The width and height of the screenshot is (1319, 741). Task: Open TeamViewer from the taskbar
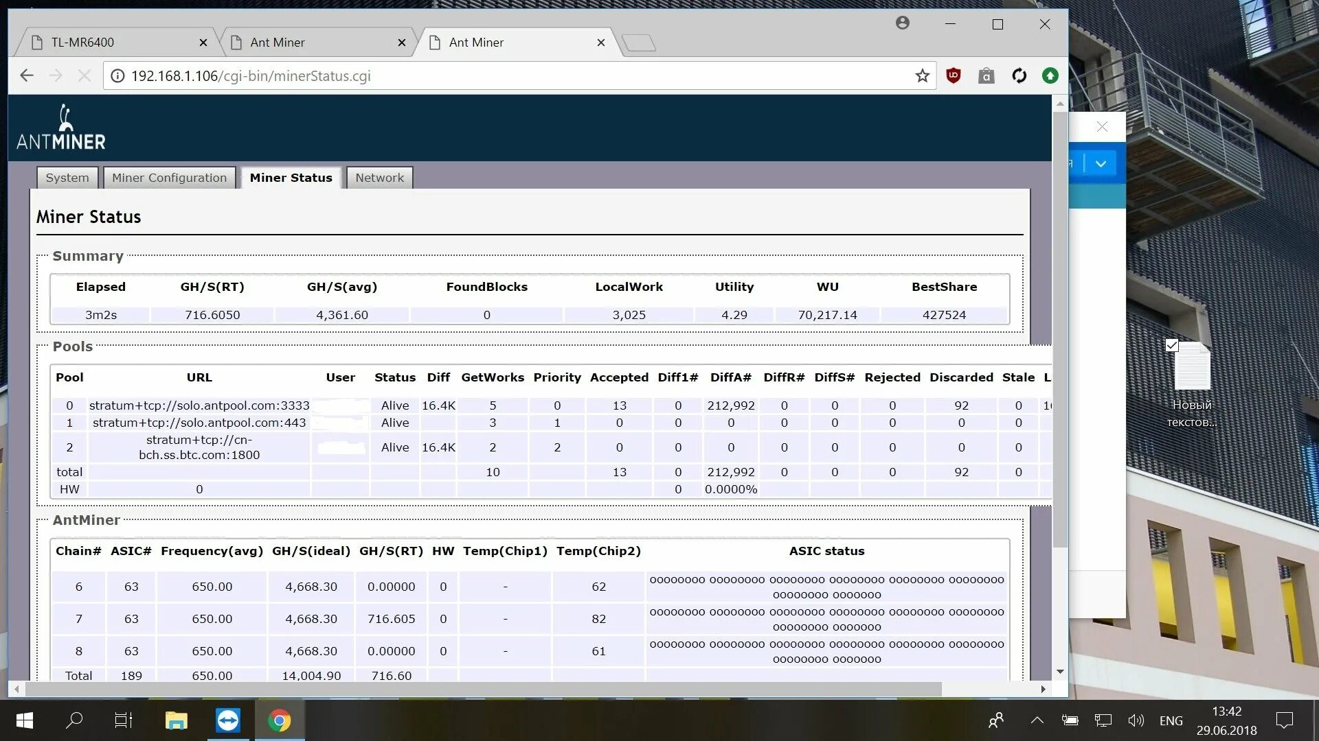pos(227,720)
